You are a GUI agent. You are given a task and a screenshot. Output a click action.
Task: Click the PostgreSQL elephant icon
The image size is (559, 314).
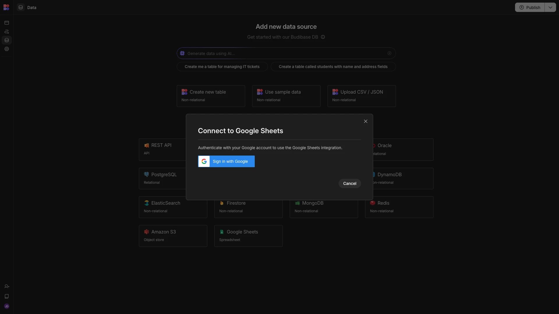pos(146,174)
